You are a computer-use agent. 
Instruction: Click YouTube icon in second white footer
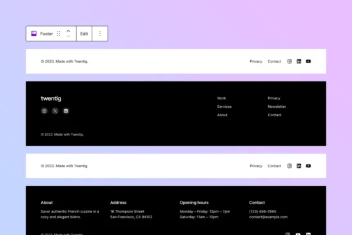pyautogui.click(x=308, y=166)
